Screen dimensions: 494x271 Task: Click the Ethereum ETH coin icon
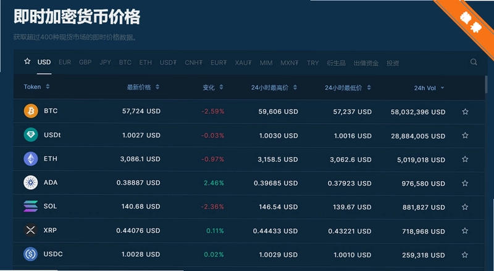(x=31, y=159)
